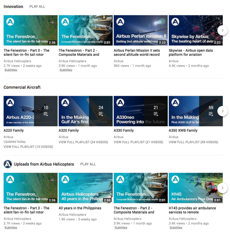
Task: Click playlist icon on A320 Family thumbnail
Action: point(101,114)
